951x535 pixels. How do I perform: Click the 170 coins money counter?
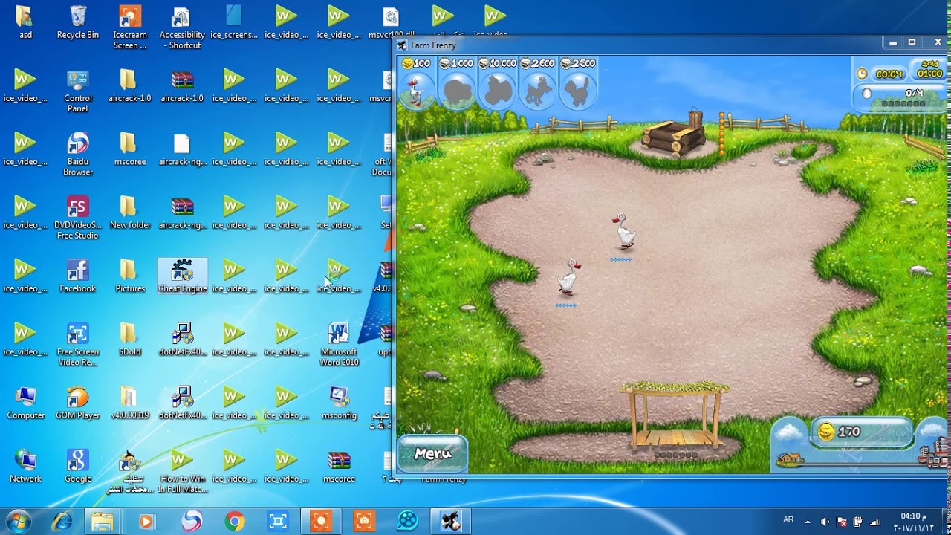coord(863,432)
